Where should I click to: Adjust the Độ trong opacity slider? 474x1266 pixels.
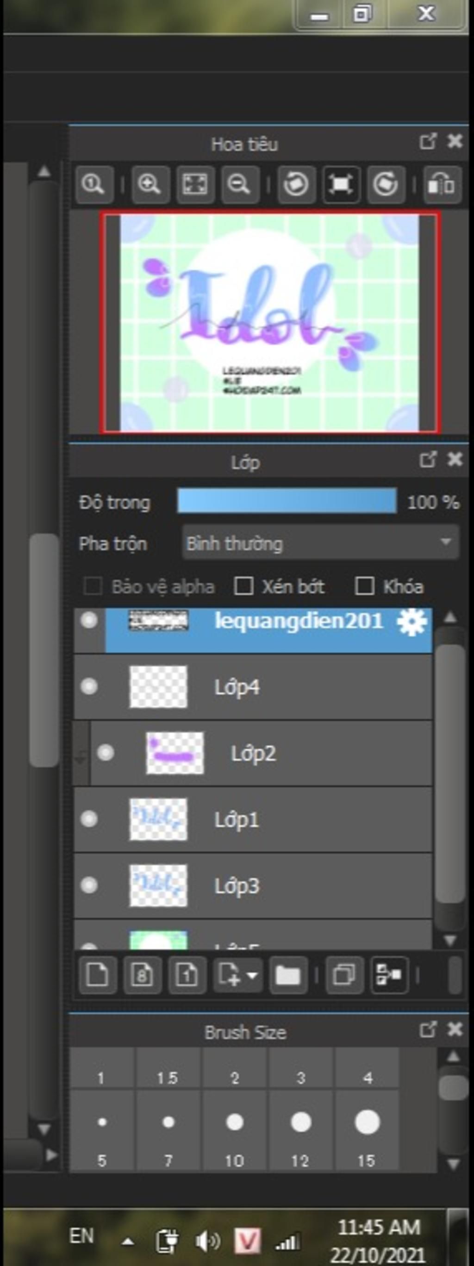click(x=287, y=501)
